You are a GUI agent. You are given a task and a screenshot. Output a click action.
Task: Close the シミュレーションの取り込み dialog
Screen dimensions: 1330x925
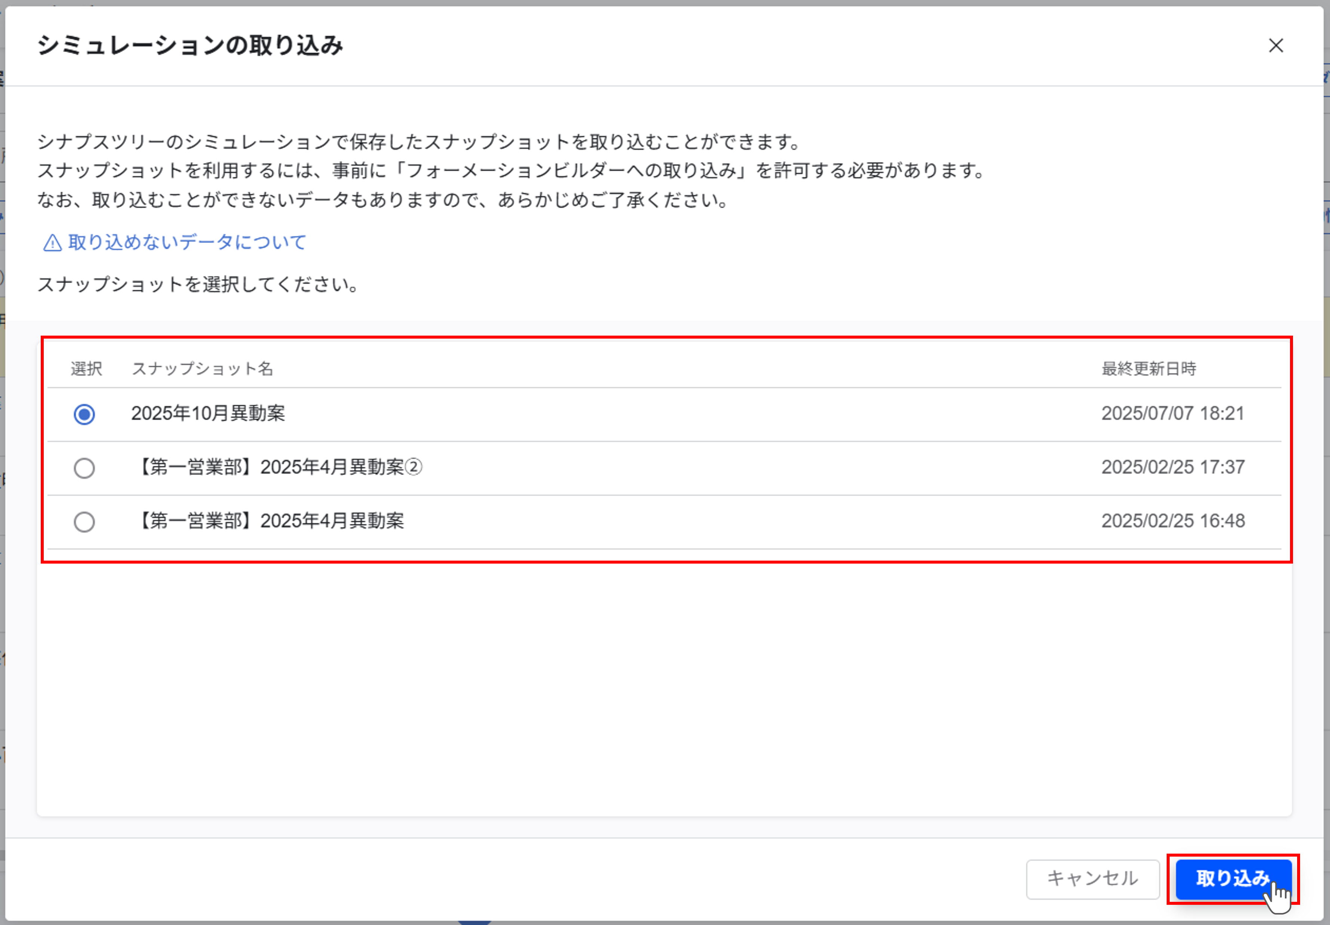point(1276,46)
